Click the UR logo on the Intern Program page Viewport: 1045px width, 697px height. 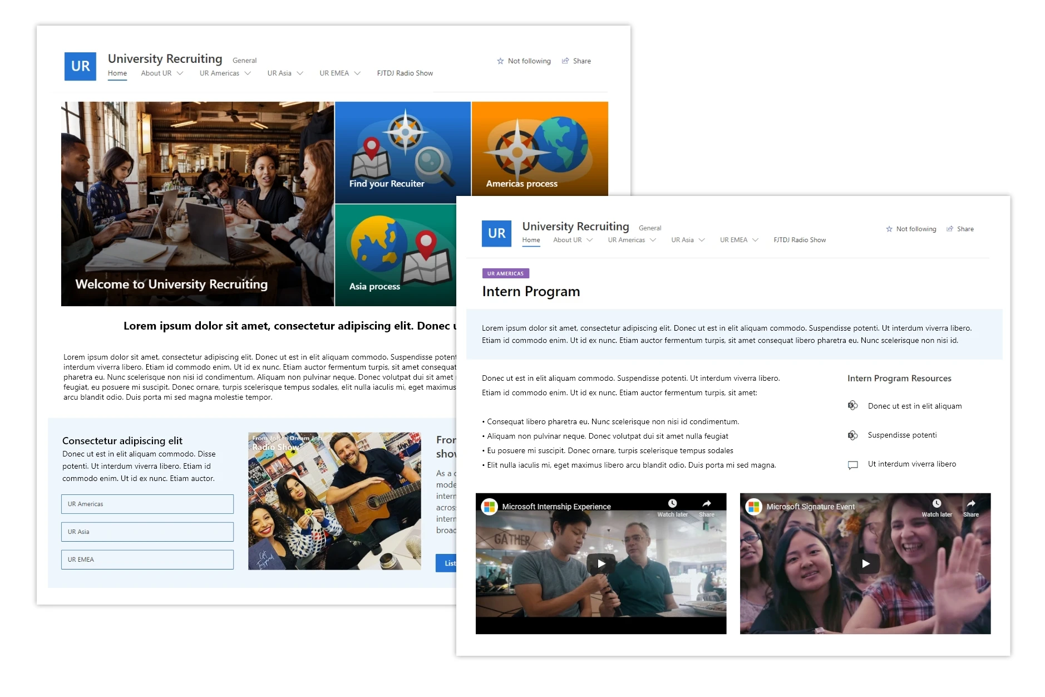click(x=496, y=233)
